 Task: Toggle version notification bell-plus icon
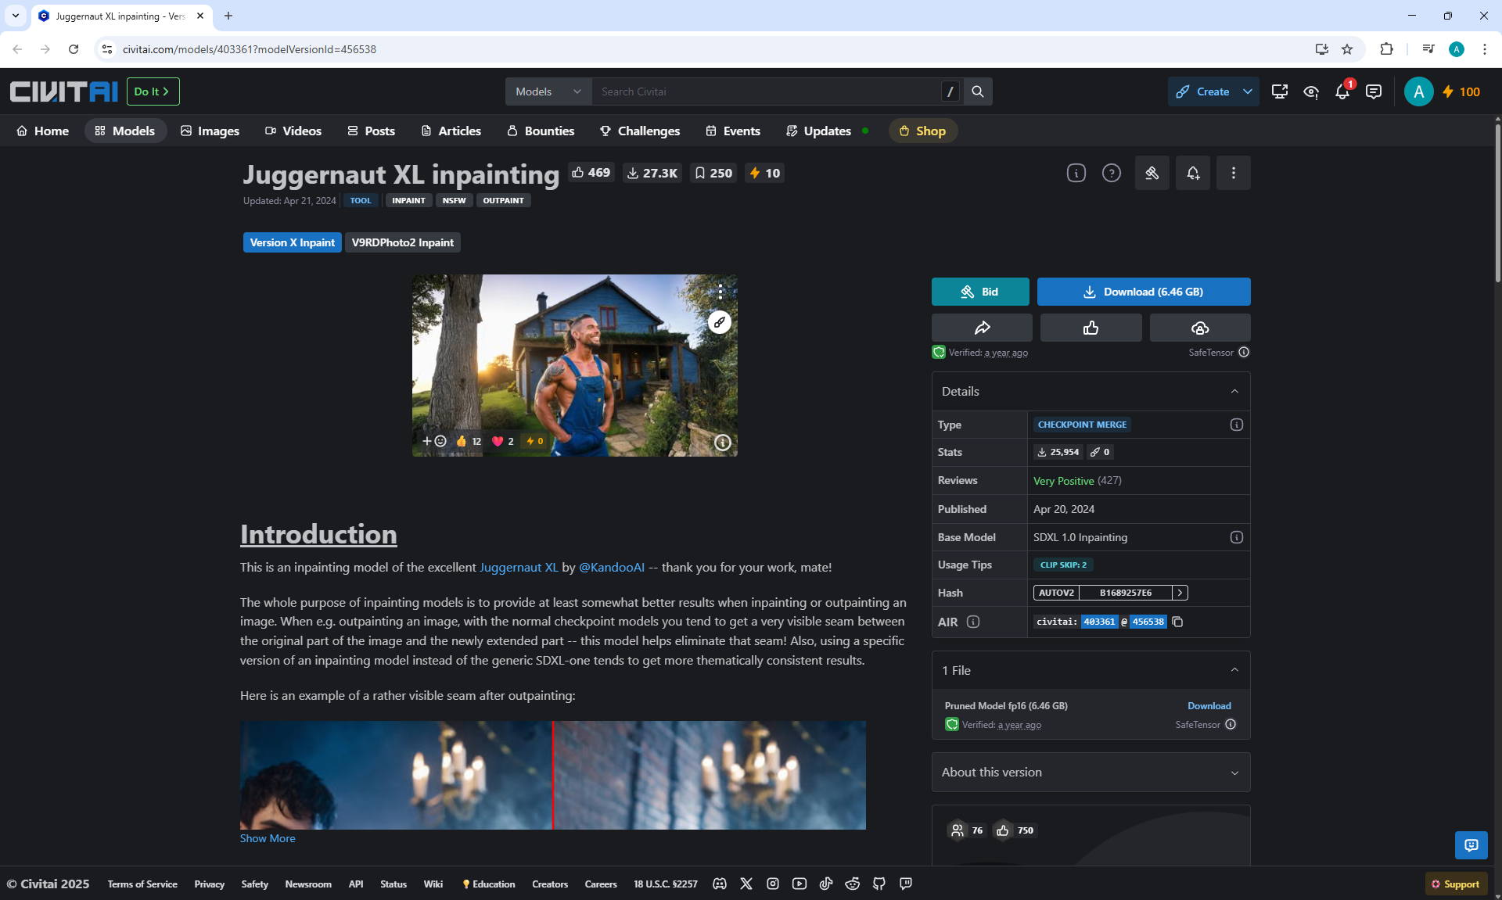coord(1192,173)
